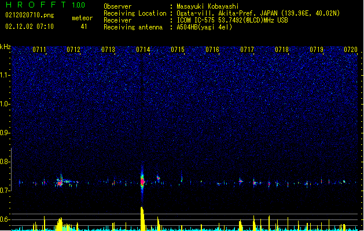Click the tallest yellow power bar at 0714
This screenshot has width=364, height=231.
[x=142, y=218]
